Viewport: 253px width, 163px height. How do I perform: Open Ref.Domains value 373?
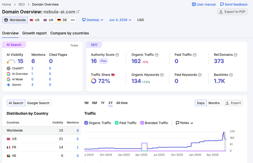[x=219, y=61]
